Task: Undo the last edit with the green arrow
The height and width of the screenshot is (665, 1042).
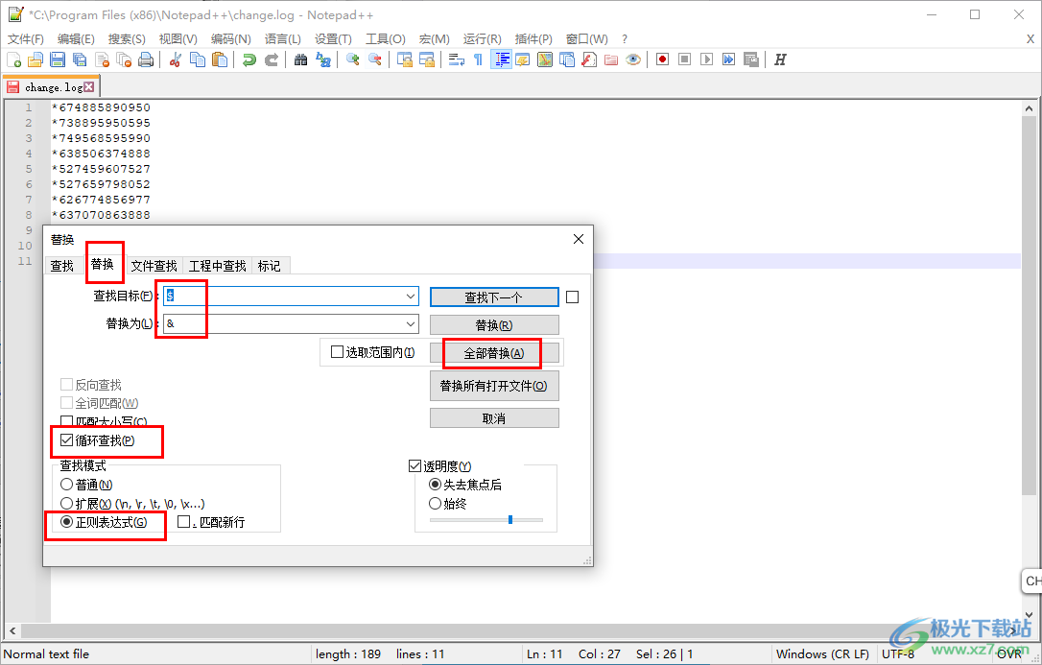Action: click(249, 59)
